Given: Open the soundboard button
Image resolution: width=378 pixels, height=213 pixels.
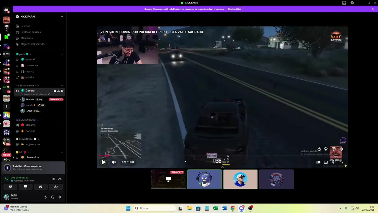Looking at the screenshot, I should tap(56, 187).
